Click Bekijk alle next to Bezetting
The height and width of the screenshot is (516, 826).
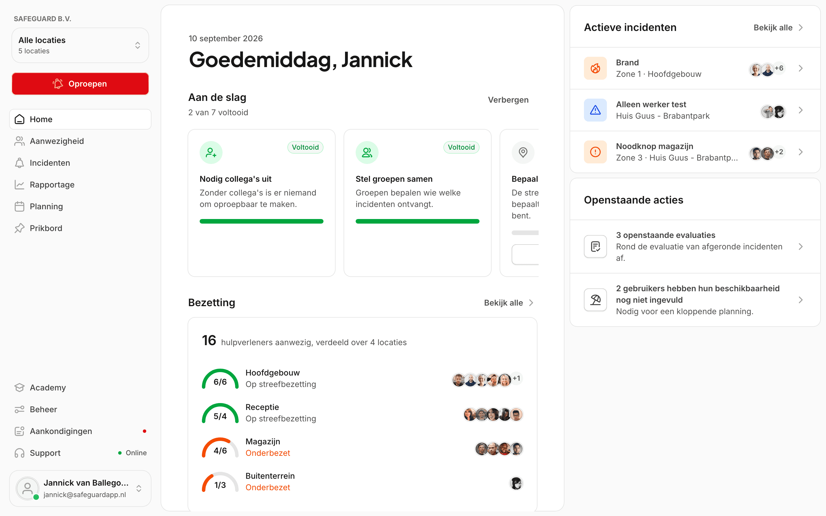(509, 303)
